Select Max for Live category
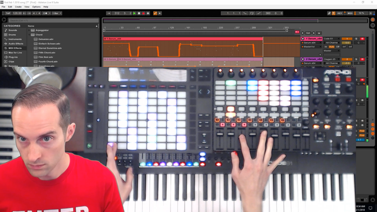 [x=15, y=53]
